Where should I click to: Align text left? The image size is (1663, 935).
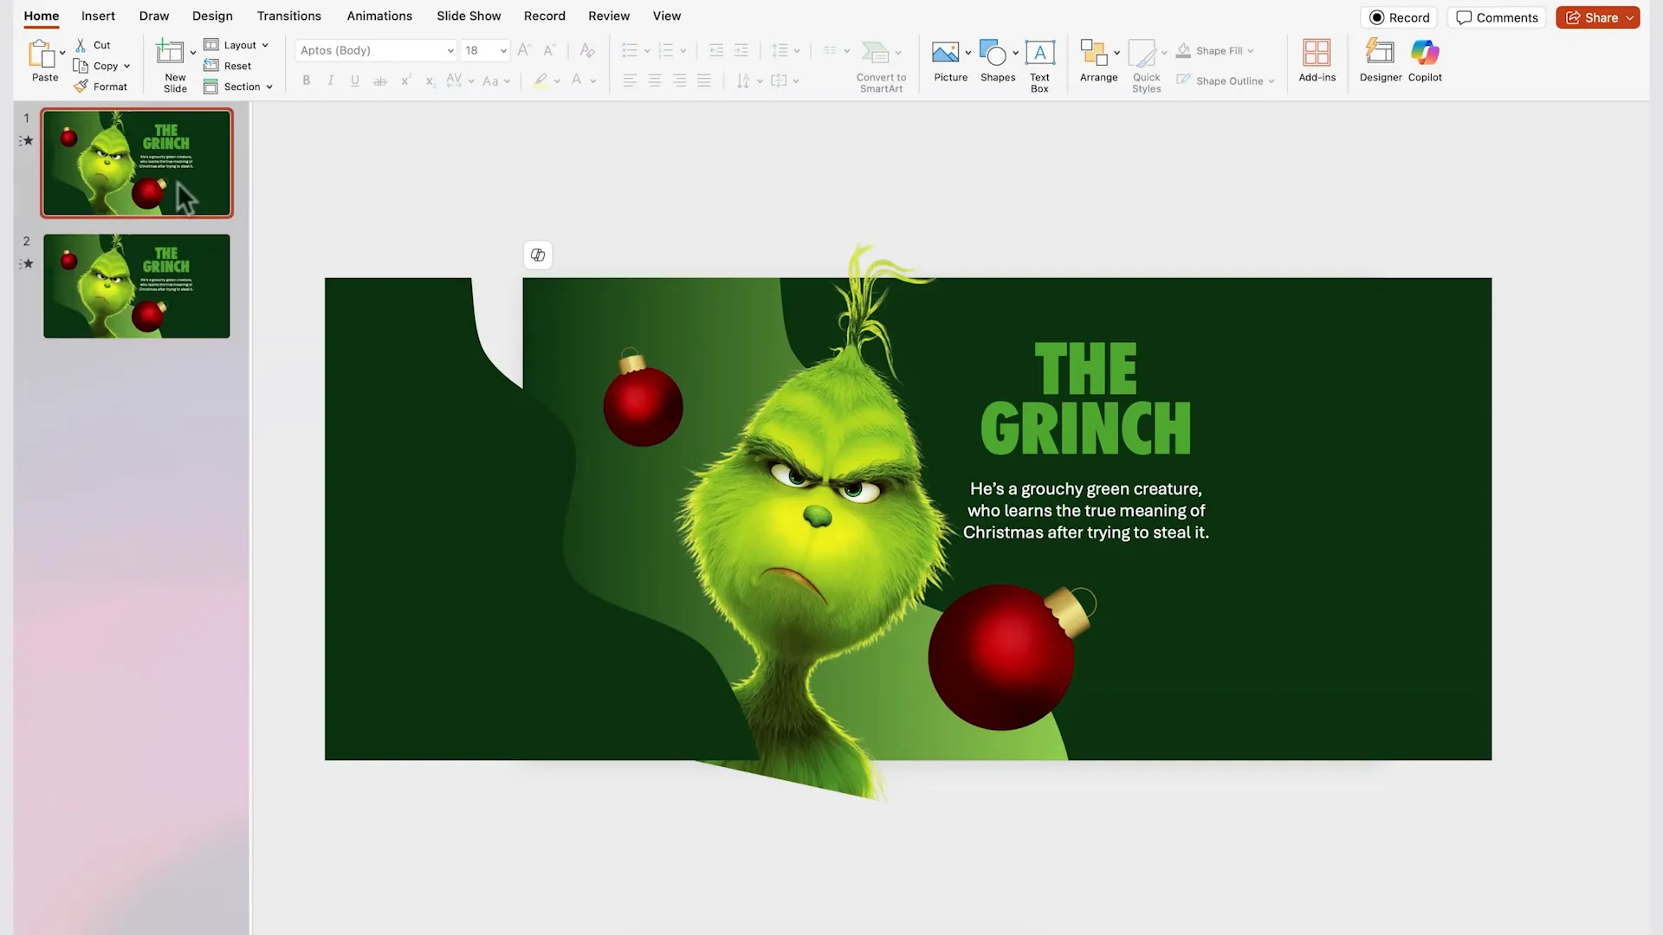[630, 81]
